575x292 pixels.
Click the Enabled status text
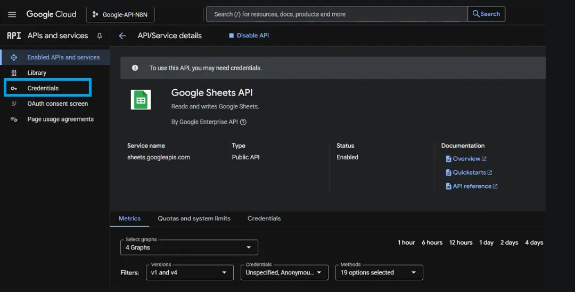[x=347, y=157]
